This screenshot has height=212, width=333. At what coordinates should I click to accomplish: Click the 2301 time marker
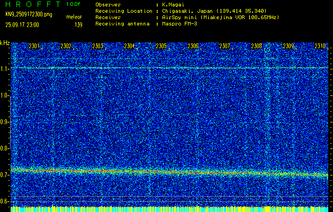34,46
